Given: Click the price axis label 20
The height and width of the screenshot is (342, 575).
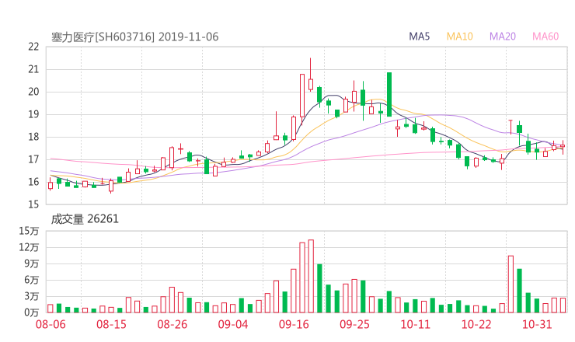Looking at the screenshot, I should 33,92.
